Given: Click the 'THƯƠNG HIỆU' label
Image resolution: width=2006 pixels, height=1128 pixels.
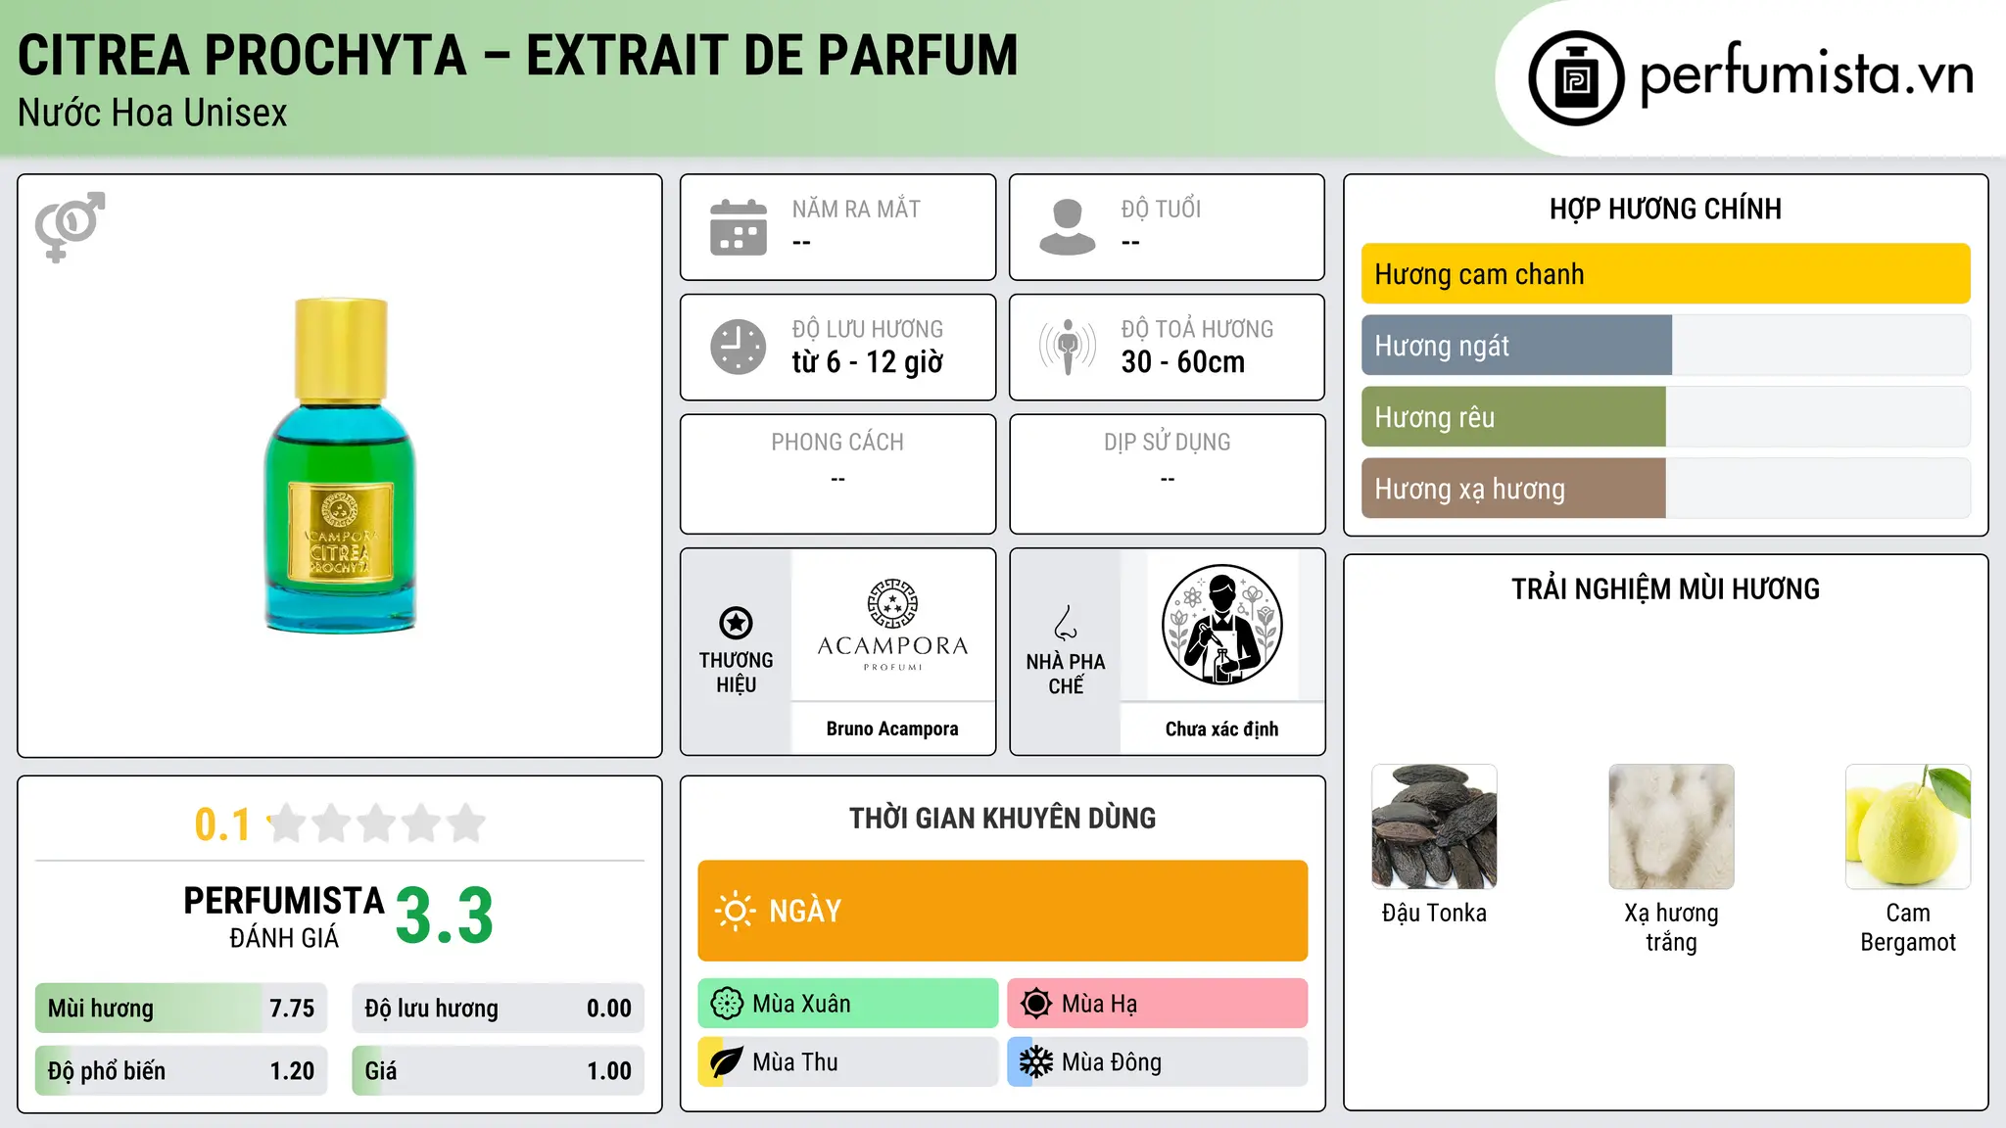Looking at the screenshot, I should point(736,673).
